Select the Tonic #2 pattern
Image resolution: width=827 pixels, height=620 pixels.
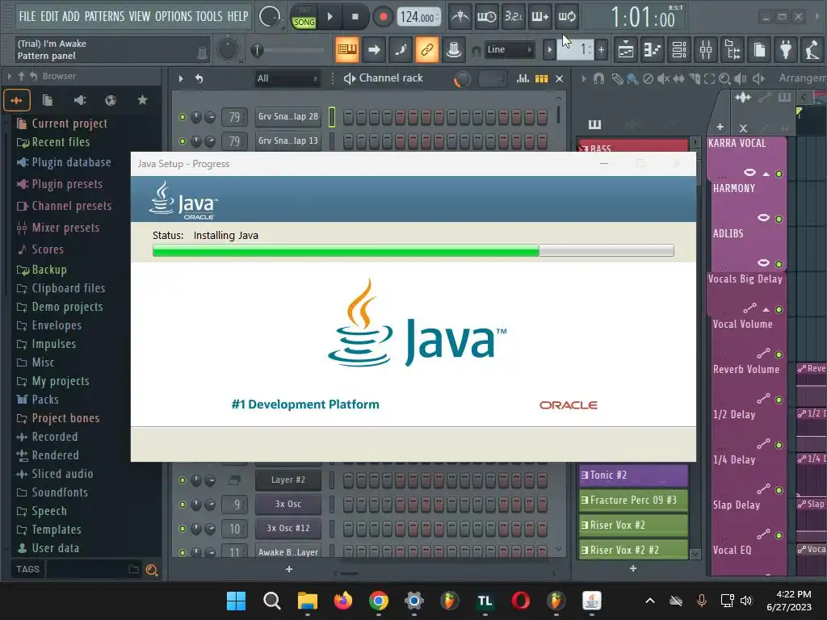tap(633, 475)
